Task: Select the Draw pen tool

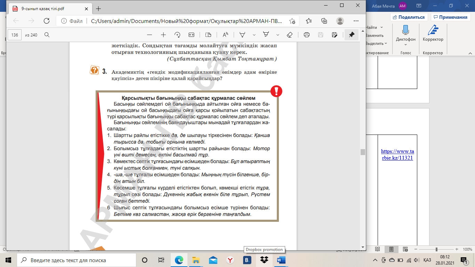Action: (x=242, y=35)
